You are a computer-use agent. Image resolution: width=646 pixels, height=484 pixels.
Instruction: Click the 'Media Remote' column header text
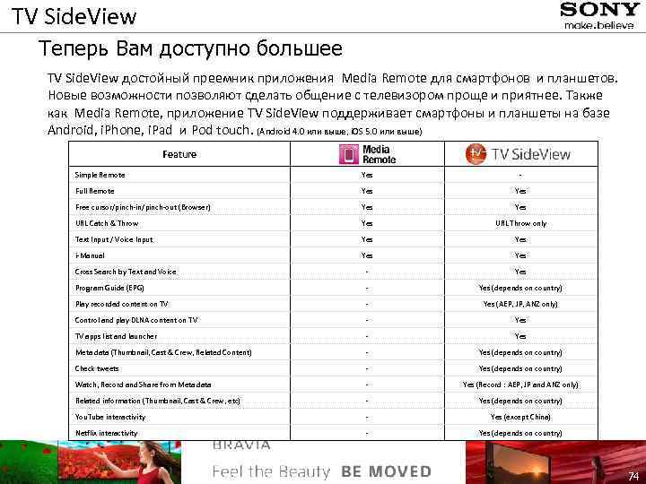(x=379, y=154)
